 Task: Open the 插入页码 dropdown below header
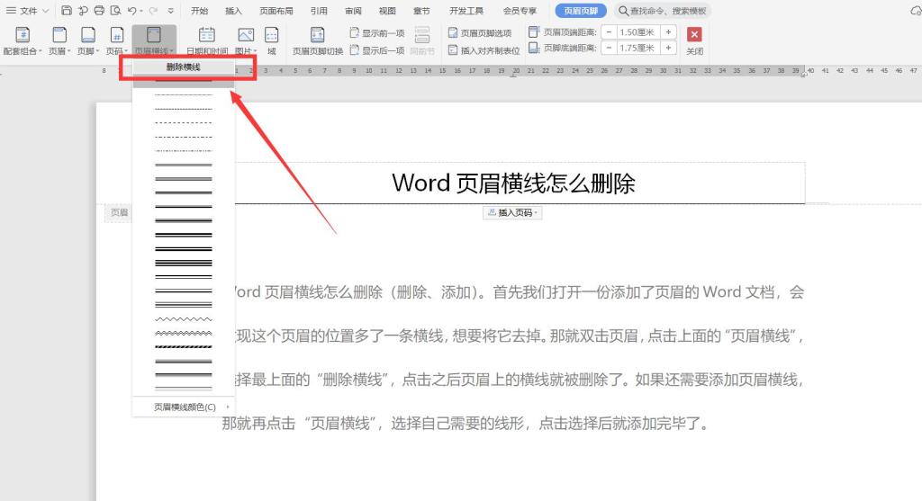[512, 212]
